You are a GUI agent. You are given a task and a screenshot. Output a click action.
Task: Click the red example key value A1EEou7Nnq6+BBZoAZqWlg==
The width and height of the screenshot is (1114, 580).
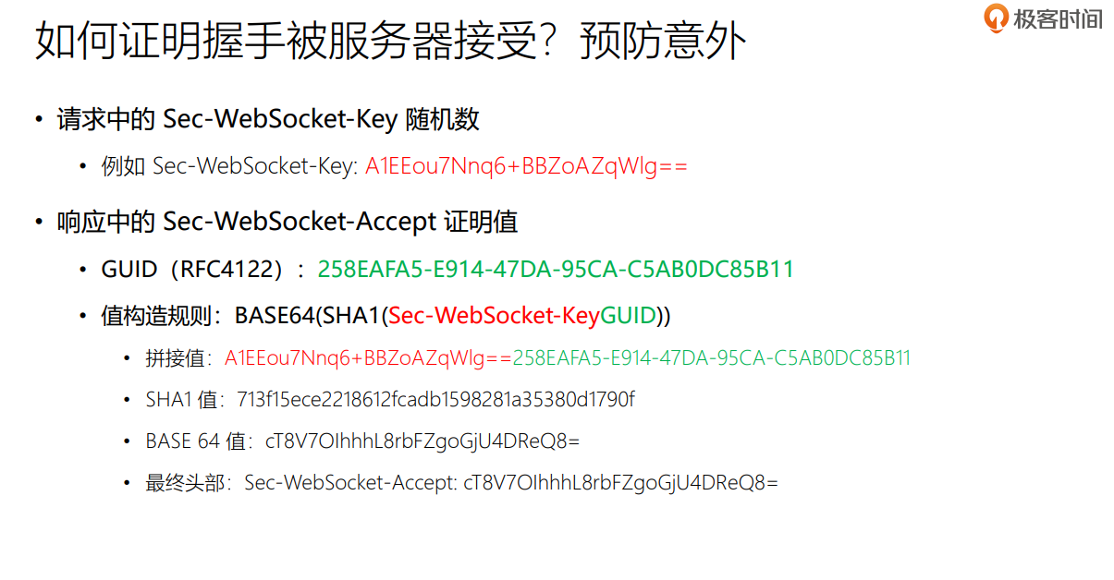point(526,167)
